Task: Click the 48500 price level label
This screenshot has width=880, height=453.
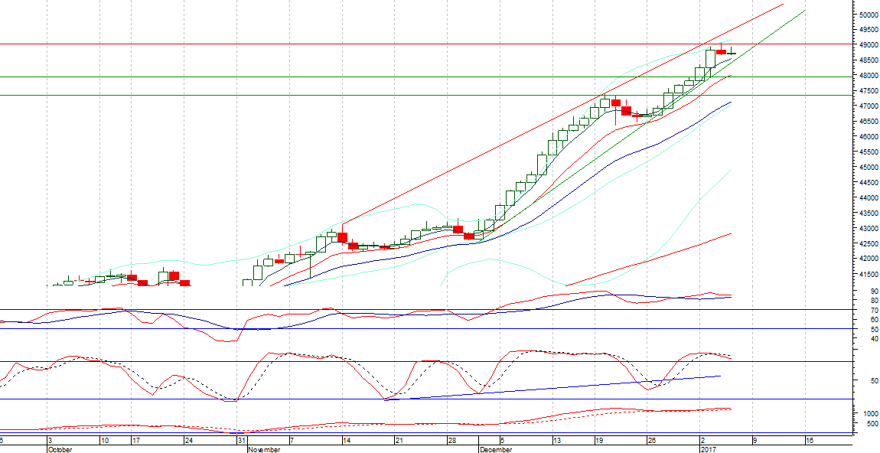Action: click(868, 60)
